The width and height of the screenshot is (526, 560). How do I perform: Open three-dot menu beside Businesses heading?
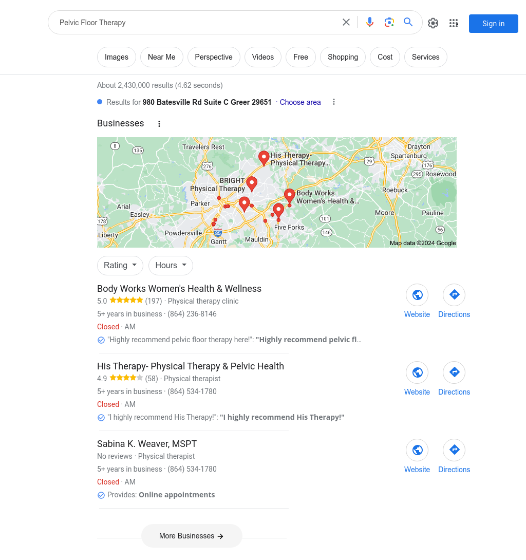pyautogui.click(x=159, y=124)
